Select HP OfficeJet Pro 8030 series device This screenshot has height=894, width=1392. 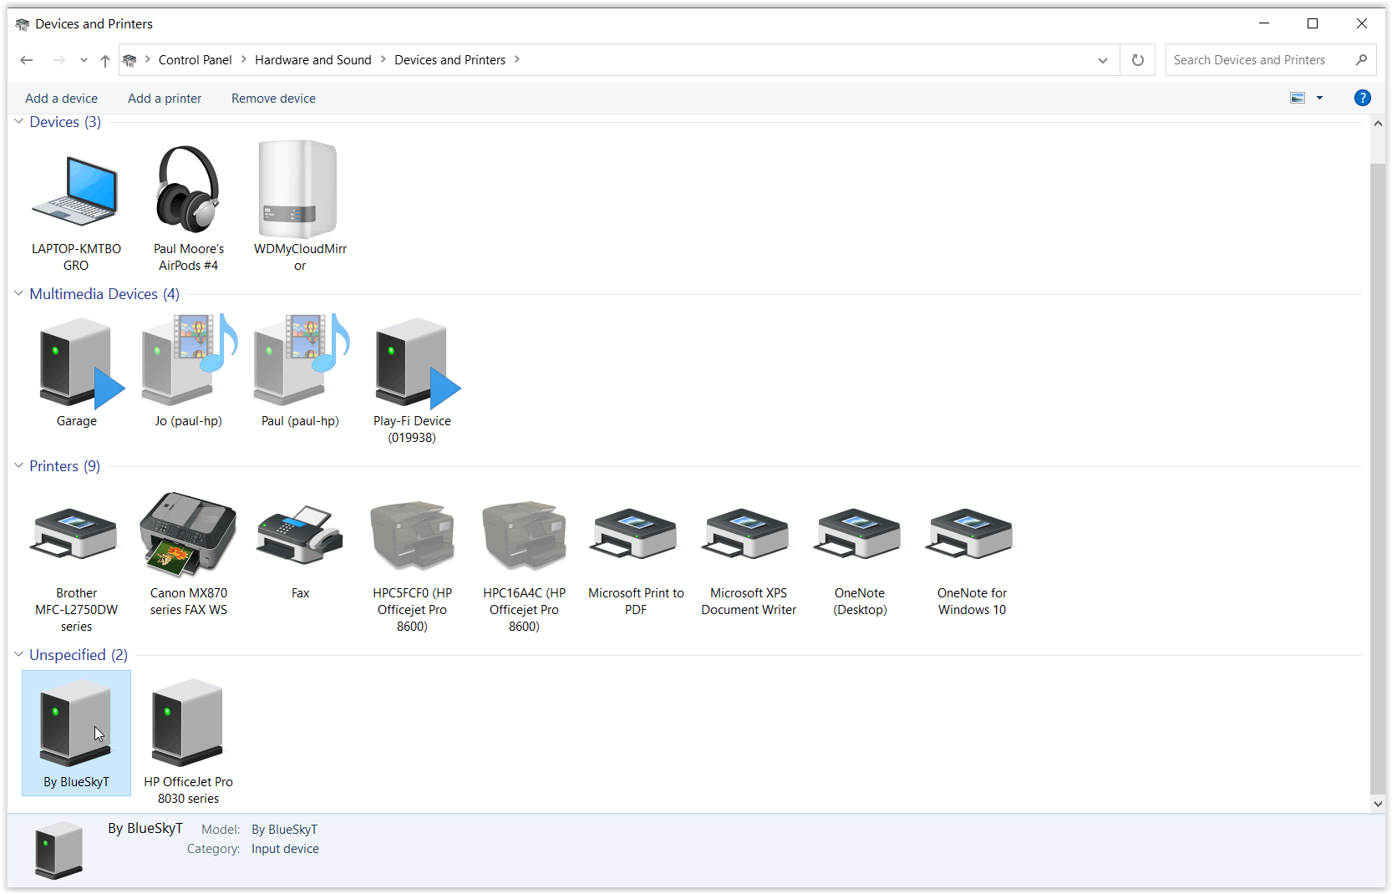pyautogui.click(x=188, y=724)
